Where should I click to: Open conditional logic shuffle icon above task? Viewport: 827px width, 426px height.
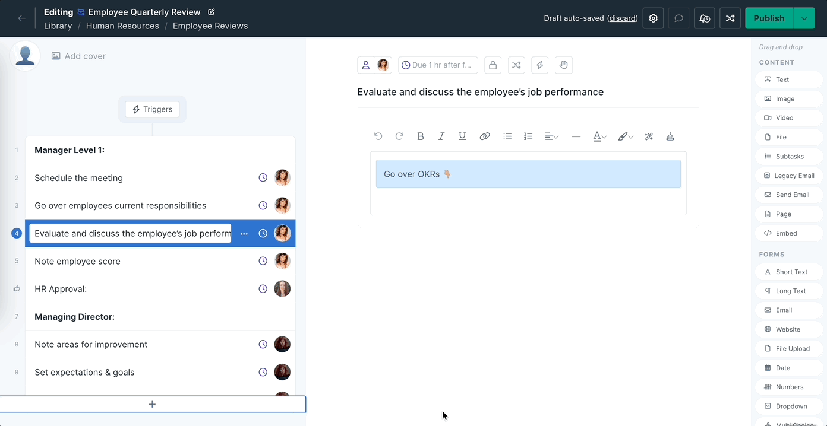click(516, 65)
